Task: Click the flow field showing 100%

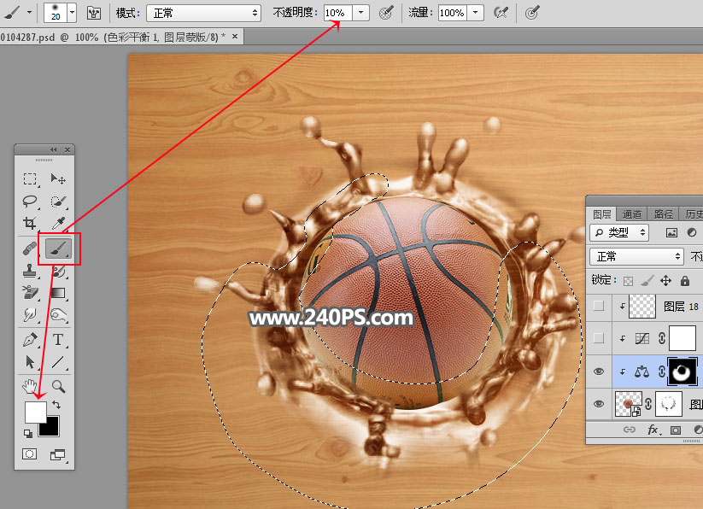Action: coord(453,13)
